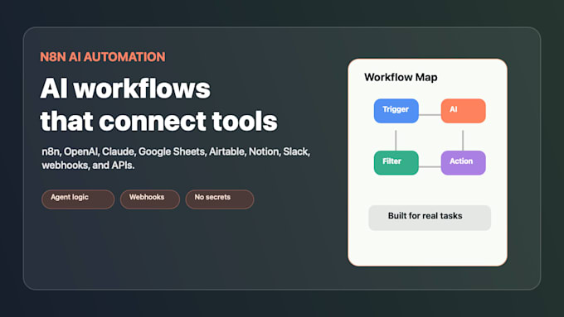The image size is (564, 317).
Task: Select the purple Action node
Action: 464,163
